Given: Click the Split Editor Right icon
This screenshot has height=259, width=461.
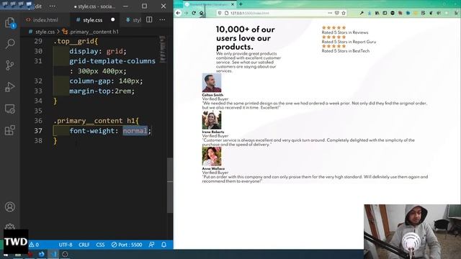Looking at the screenshot, I should (149, 19).
